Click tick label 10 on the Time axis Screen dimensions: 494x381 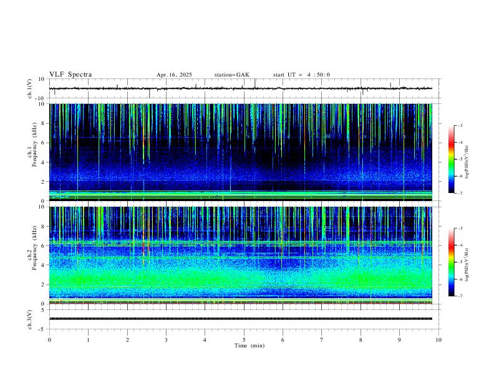(438, 340)
